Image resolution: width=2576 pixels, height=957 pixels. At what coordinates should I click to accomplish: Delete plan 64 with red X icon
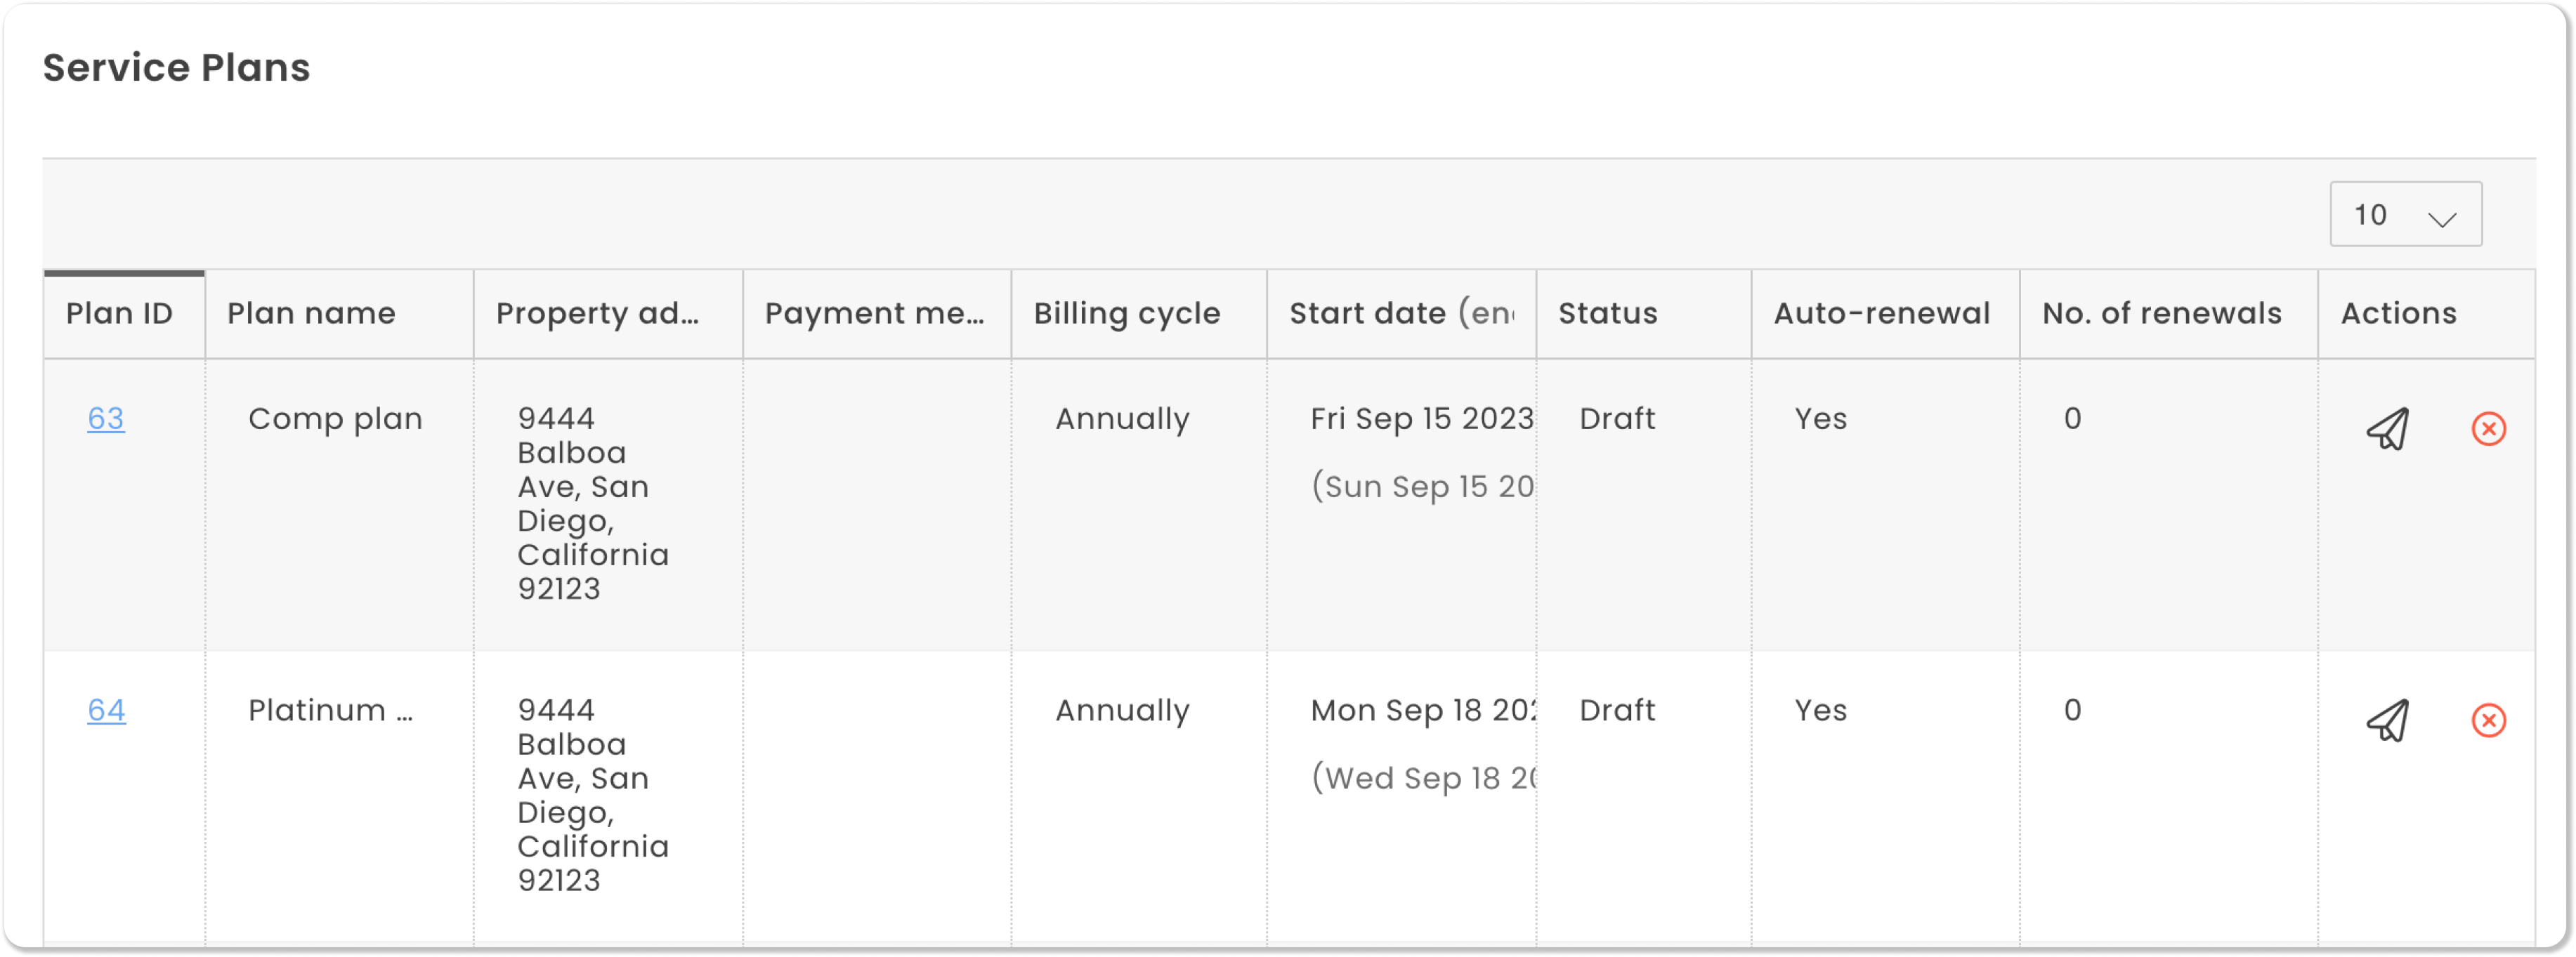tap(2488, 721)
